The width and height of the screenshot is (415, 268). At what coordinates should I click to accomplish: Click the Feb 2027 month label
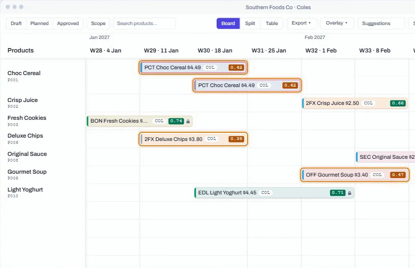pyautogui.click(x=315, y=38)
